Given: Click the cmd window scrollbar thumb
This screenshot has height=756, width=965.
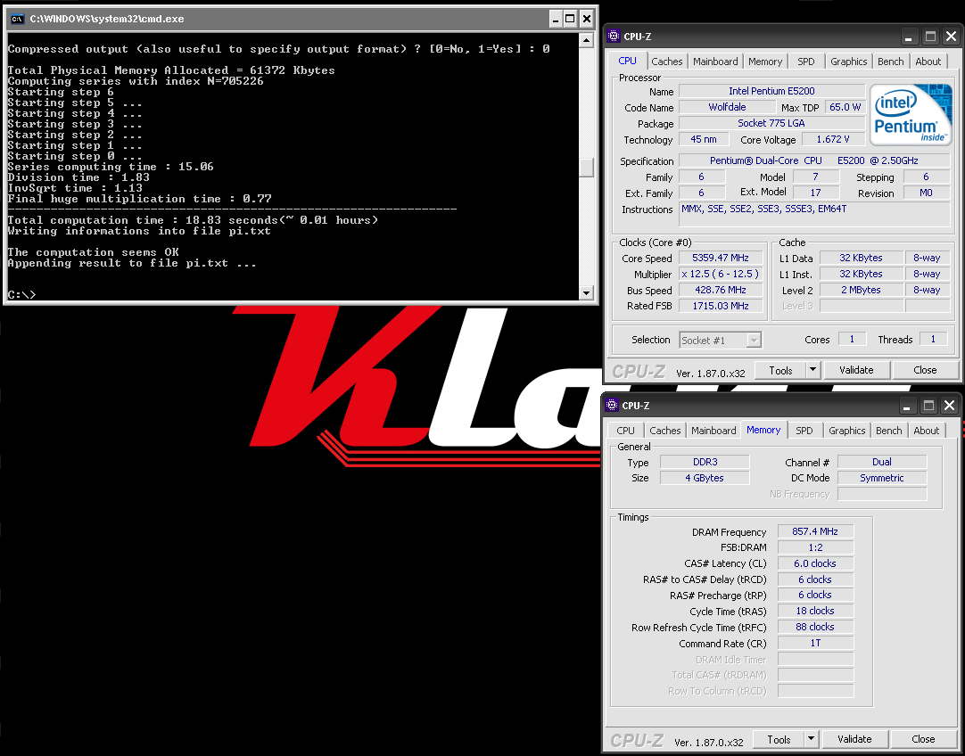Looking at the screenshot, I should coord(587,168).
